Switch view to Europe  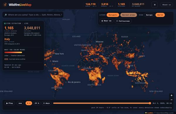[149, 15]
